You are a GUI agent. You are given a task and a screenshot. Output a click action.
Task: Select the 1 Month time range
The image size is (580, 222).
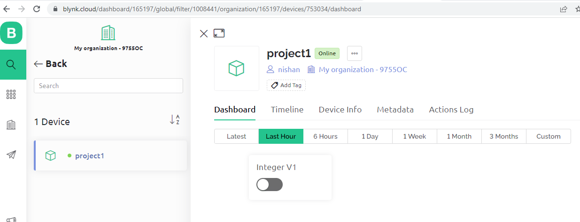coord(459,136)
